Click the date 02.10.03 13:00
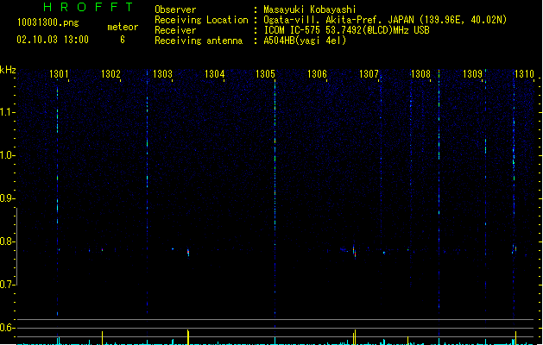 (53, 40)
